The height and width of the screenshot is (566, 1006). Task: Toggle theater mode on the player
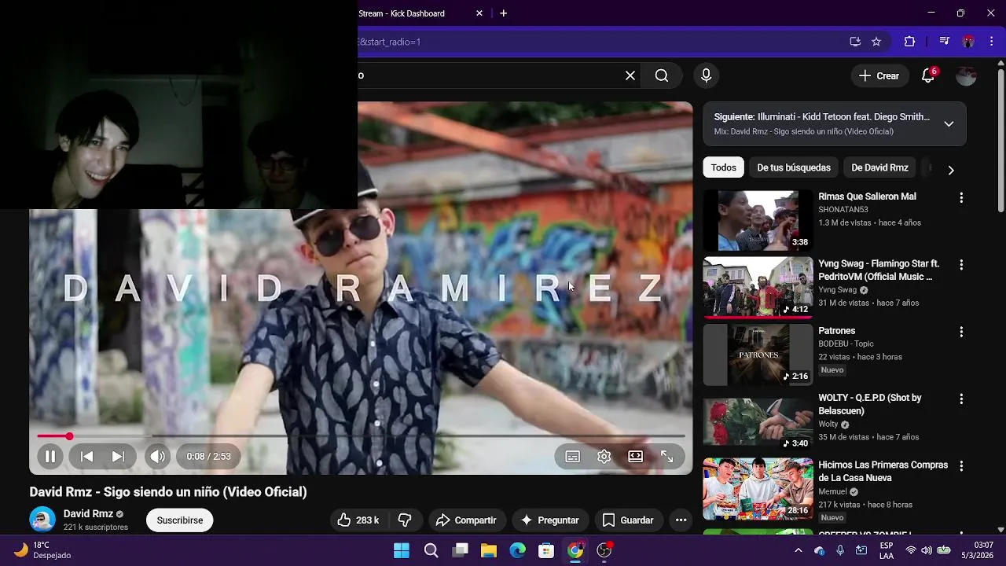click(635, 456)
